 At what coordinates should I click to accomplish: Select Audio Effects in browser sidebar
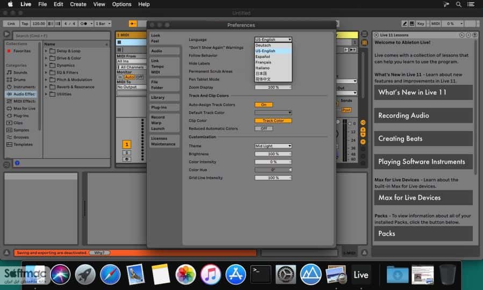pyautogui.click(x=21, y=94)
